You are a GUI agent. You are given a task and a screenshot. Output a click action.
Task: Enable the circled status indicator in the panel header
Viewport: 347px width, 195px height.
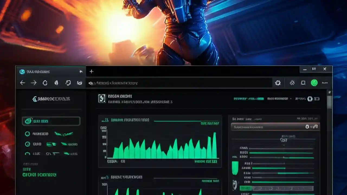click(x=310, y=99)
